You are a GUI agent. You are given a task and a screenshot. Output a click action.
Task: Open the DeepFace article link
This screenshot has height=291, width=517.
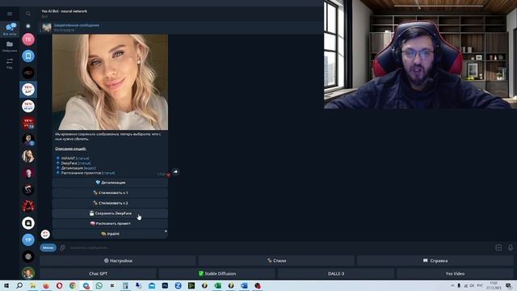84,163
